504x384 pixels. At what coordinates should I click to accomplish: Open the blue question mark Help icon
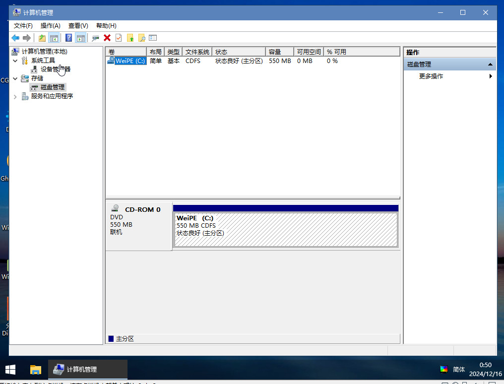[x=68, y=38]
